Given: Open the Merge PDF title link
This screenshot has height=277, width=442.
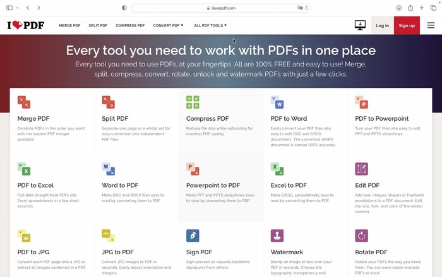Looking at the screenshot, I should 33,119.
